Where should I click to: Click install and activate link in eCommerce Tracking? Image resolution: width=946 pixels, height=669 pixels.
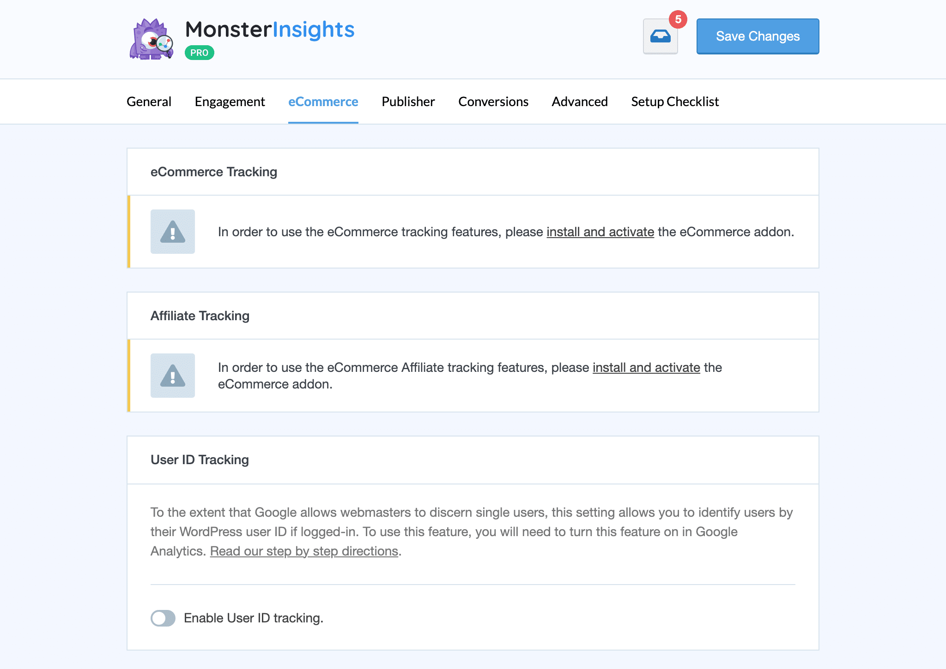point(600,232)
